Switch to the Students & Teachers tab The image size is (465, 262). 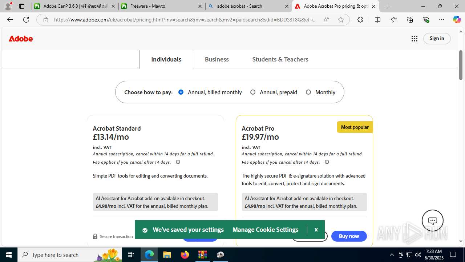coord(280,59)
